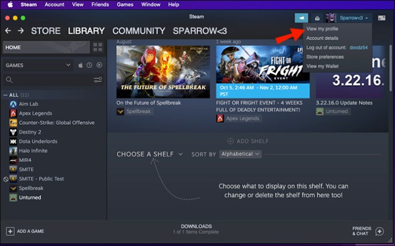
Task: Click the library search magnifier icon
Action: tap(9, 80)
